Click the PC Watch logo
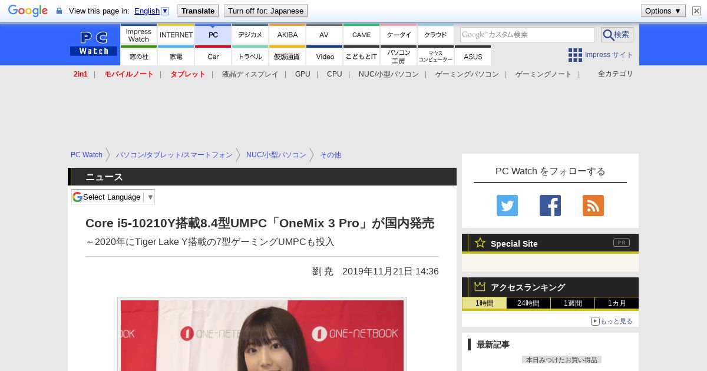 pyautogui.click(x=94, y=44)
